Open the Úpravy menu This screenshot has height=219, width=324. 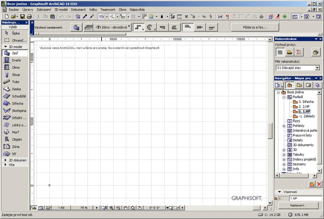pos(28,9)
